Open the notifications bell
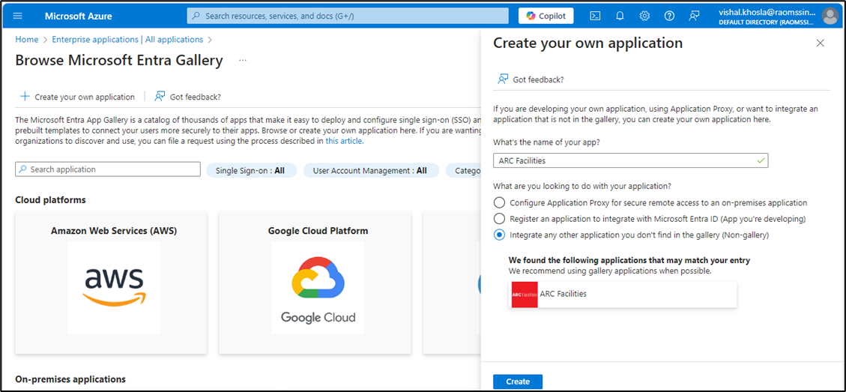This screenshot has height=392, width=846. tap(620, 16)
